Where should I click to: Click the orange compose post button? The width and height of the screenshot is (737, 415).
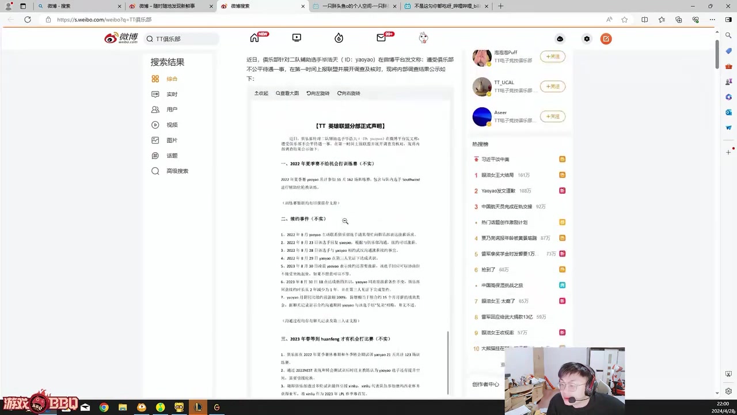coord(606,39)
